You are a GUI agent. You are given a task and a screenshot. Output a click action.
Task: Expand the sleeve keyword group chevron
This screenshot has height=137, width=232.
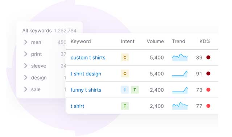(26, 66)
